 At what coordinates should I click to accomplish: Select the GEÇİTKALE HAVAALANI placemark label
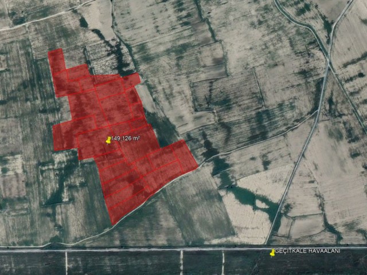tap(307, 251)
